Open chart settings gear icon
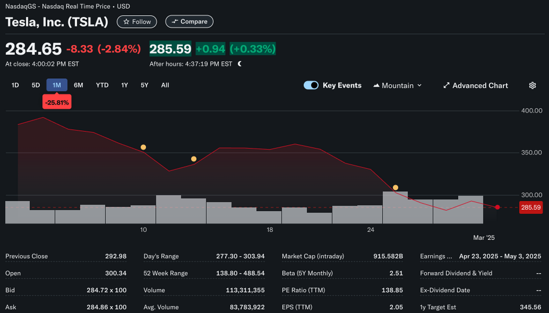The width and height of the screenshot is (549, 313). pos(532,86)
